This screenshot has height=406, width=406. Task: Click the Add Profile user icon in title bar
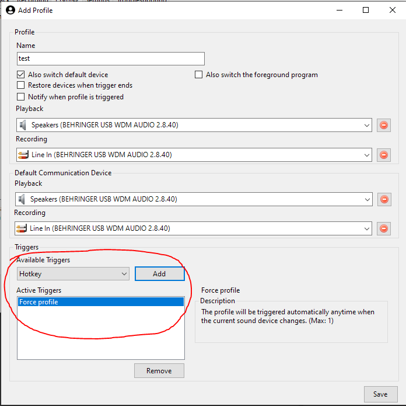pos(10,11)
